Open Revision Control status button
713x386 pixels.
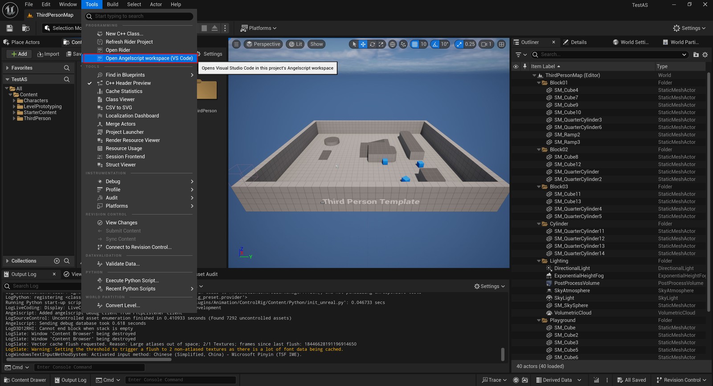[x=681, y=380]
